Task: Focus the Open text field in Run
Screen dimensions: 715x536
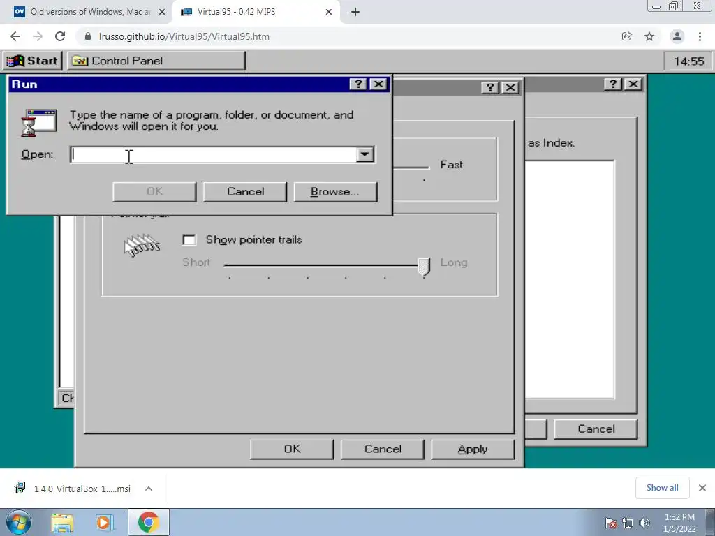Action: [214, 154]
